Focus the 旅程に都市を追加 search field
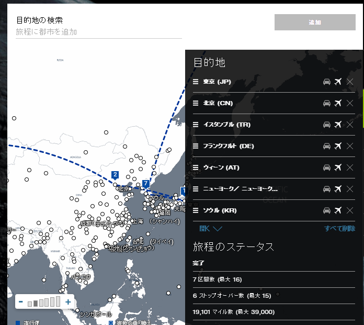Image resolution: width=364 pixels, height=325 pixels. tap(99, 32)
